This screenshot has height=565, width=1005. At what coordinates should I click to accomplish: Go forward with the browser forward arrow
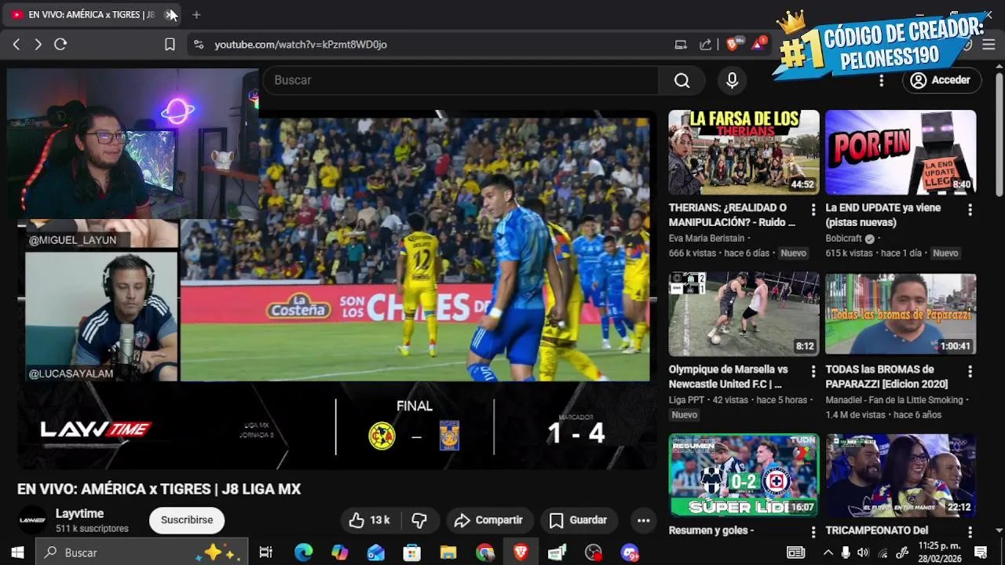[38, 45]
